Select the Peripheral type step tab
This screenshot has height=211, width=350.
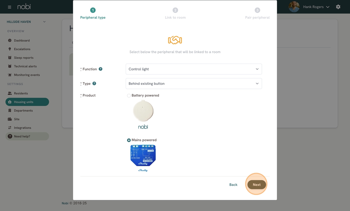(93, 13)
